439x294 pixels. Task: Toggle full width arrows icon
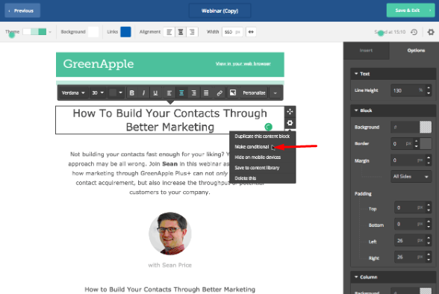coord(251,32)
